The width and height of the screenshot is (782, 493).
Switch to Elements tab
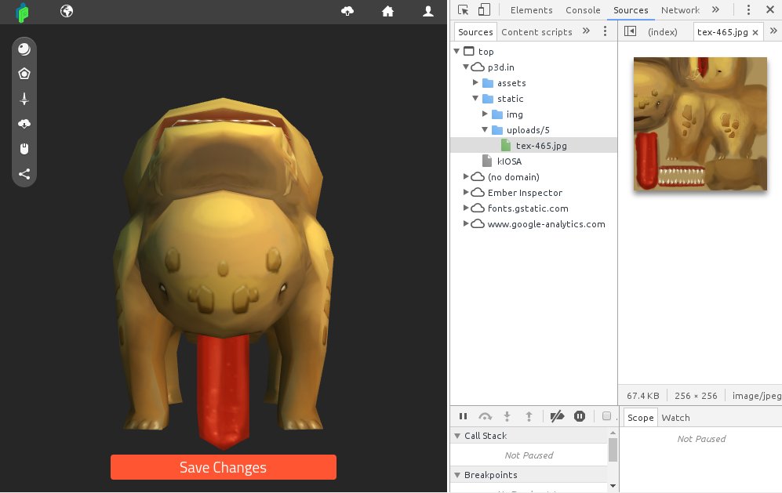tap(531, 10)
